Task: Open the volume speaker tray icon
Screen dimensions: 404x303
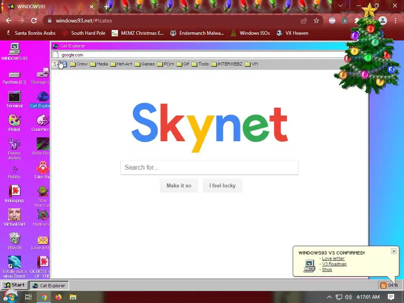Action: (348, 297)
